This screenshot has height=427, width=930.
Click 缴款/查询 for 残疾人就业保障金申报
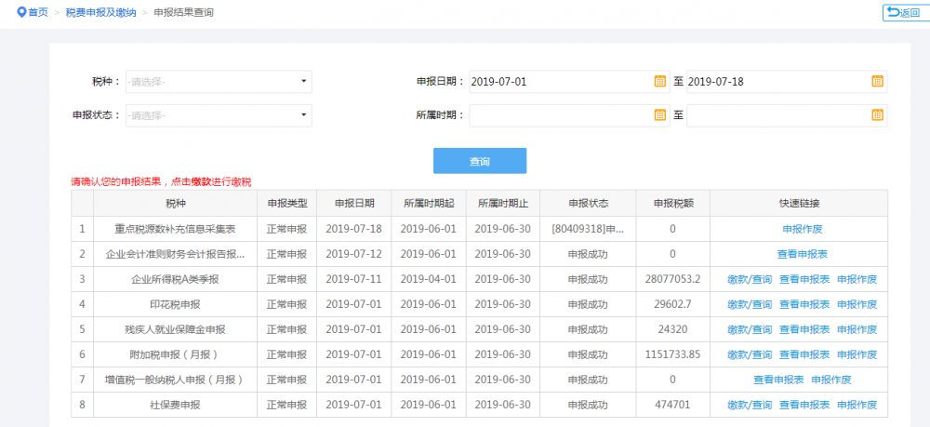750,329
